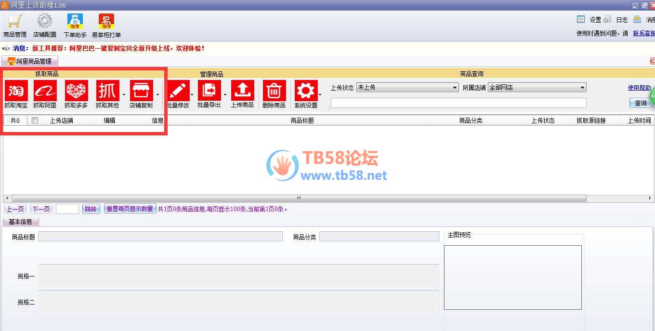Click the page number input box
Viewport: 655px width, 331px height.
(67, 209)
